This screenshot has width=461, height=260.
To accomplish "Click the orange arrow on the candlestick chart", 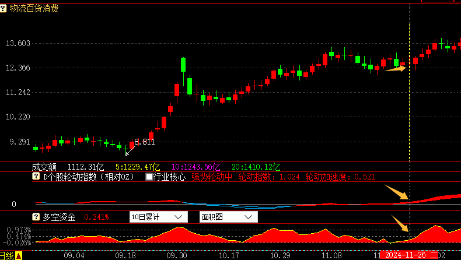I will [x=395, y=69].
